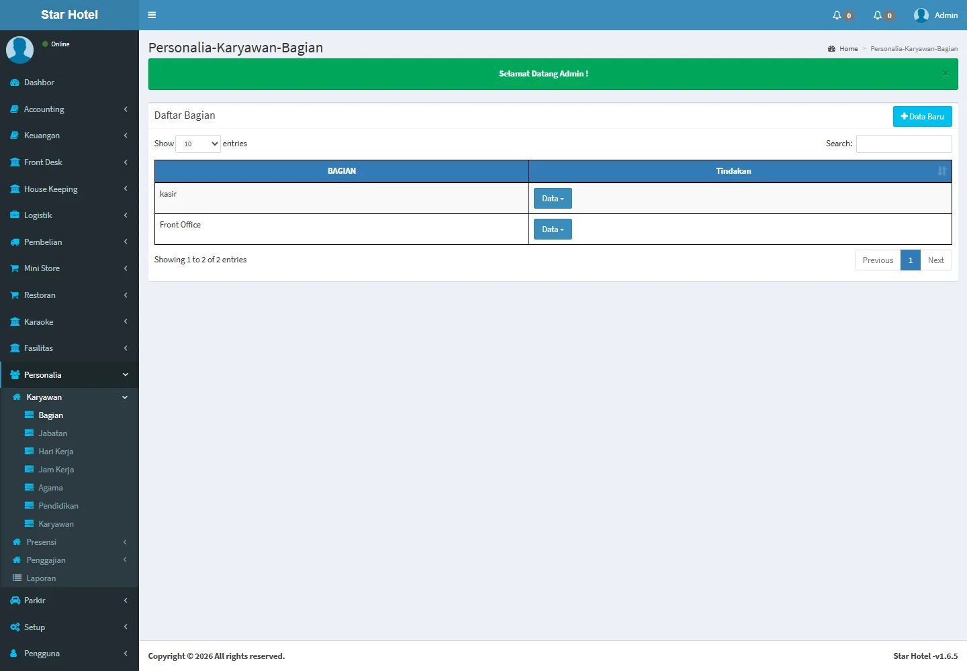The width and height of the screenshot is (967, 671).
Task: Click the Setup gears icon
Action: [x=15, y=627]
